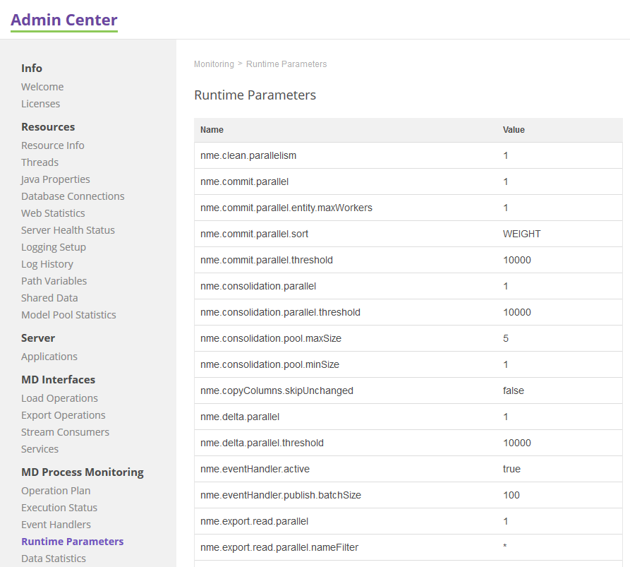This screenshot has width=630, height=567.
Task: Click Monitoring breadcrumb link
Action: tap(214, 64)
